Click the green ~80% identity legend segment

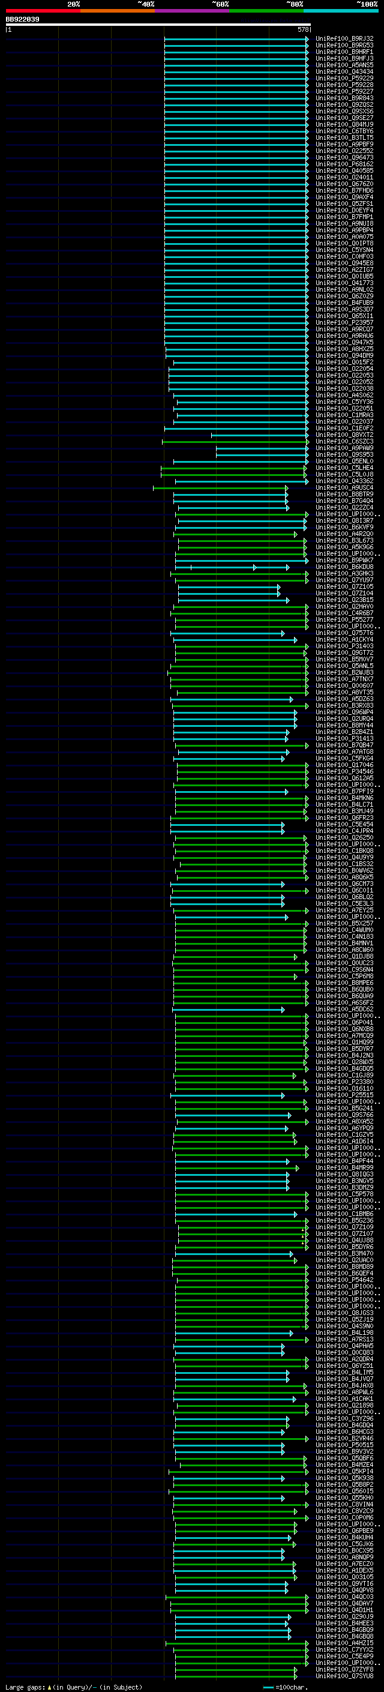tap(266, 11)
